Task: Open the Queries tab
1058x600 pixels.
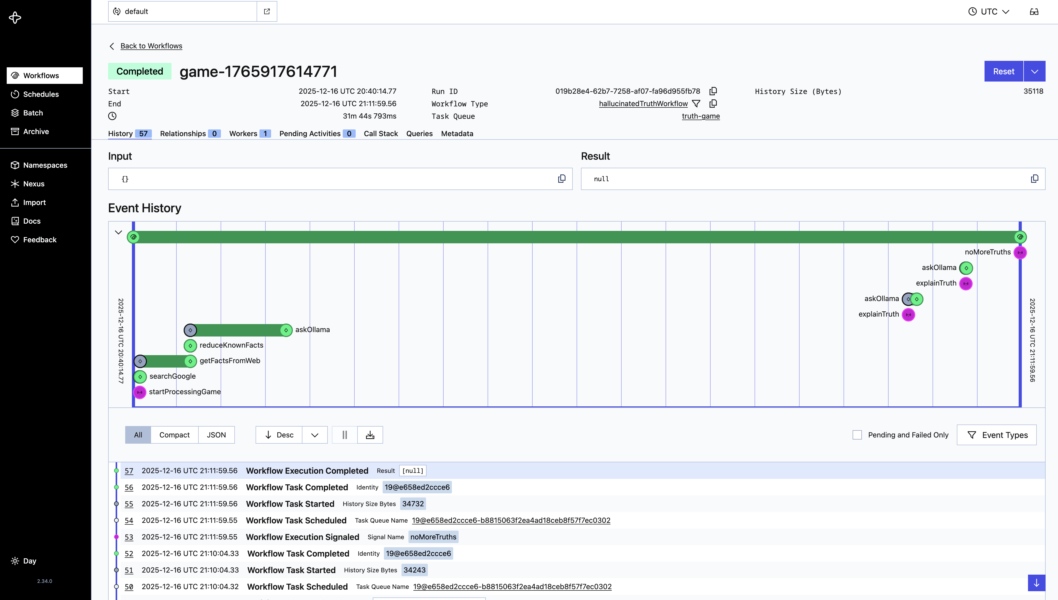Action: click(x=419, y=134)
